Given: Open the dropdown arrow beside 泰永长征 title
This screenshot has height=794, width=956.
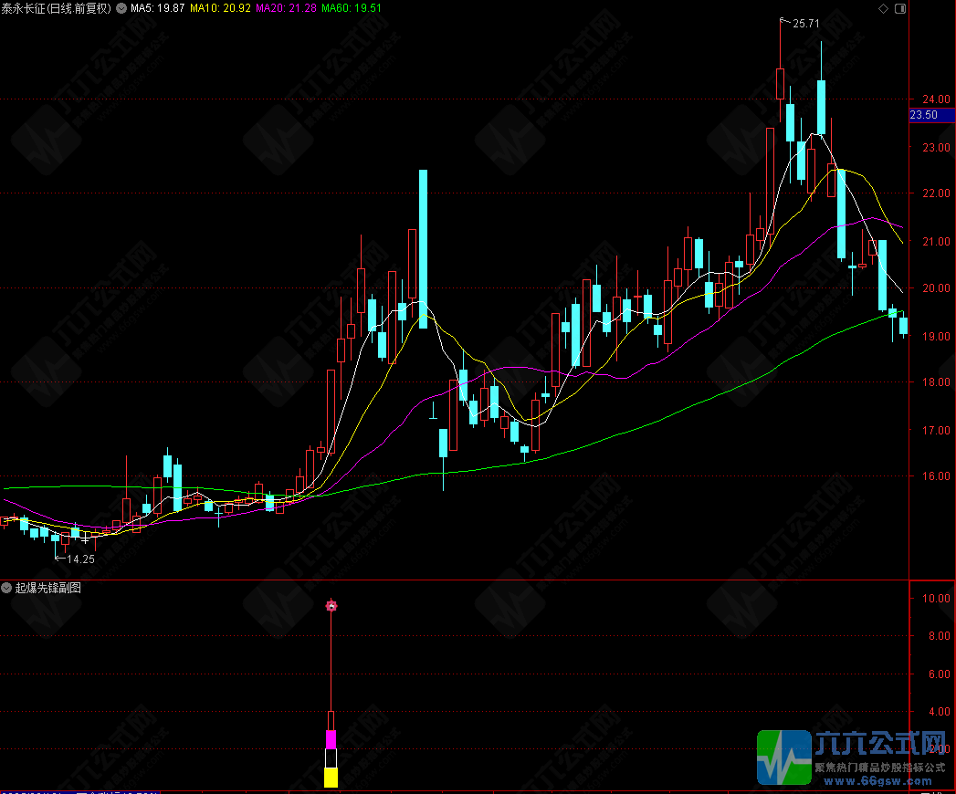Looking at the screenshot, I should tap(121, 8).
